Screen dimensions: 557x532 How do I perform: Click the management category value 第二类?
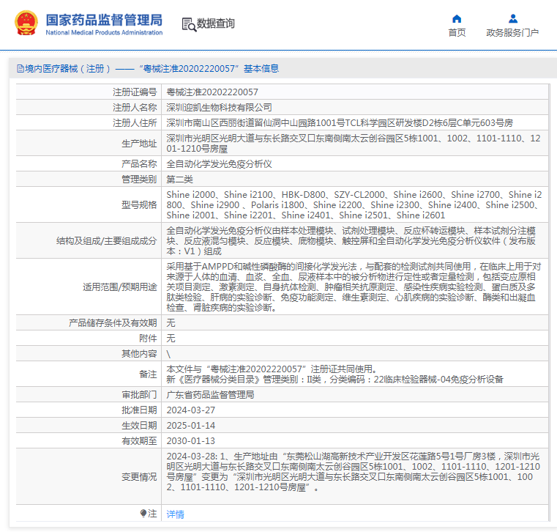(x=180, y=180)
